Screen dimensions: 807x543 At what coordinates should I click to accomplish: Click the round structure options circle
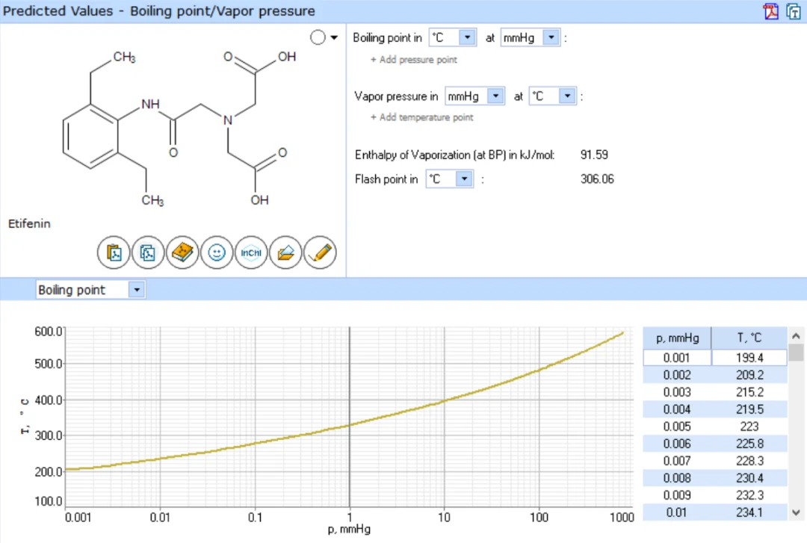coord(318,37)
